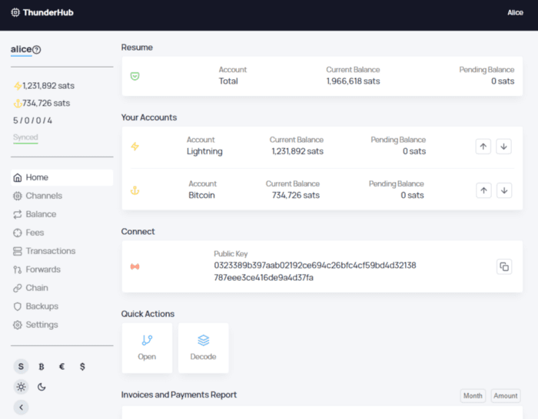Screen dimensions: 538x419
Task: Open the Transactions page
Action: [61, 251]
